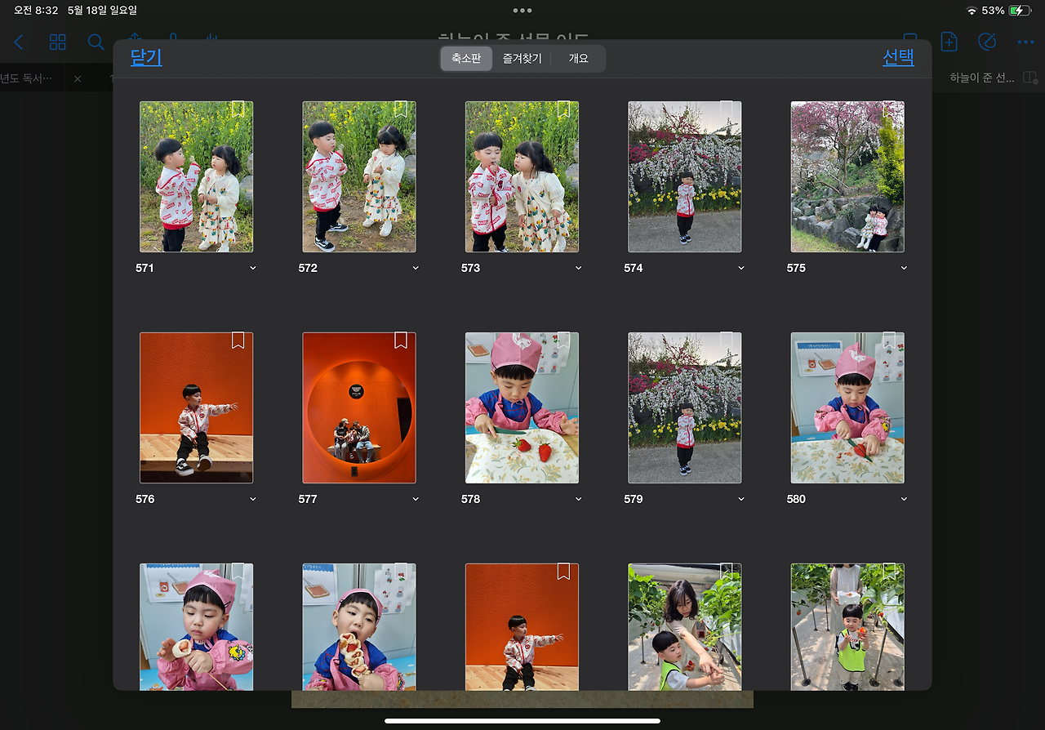Create a new document with the add-page icon
Image resolution: width=1045 pixels, height=730 pixels.
pyautogui.click(x=949, y=42)
